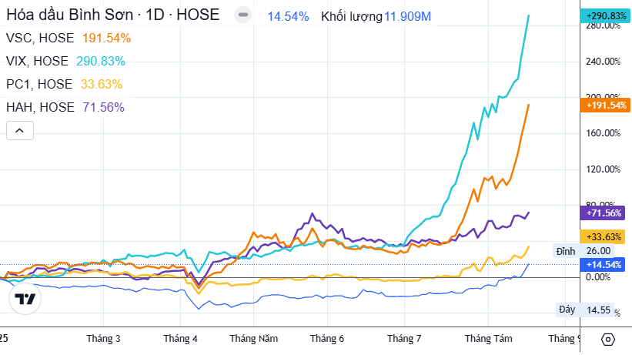Select the PC1, HOSE comparison legend

point(39,84)
